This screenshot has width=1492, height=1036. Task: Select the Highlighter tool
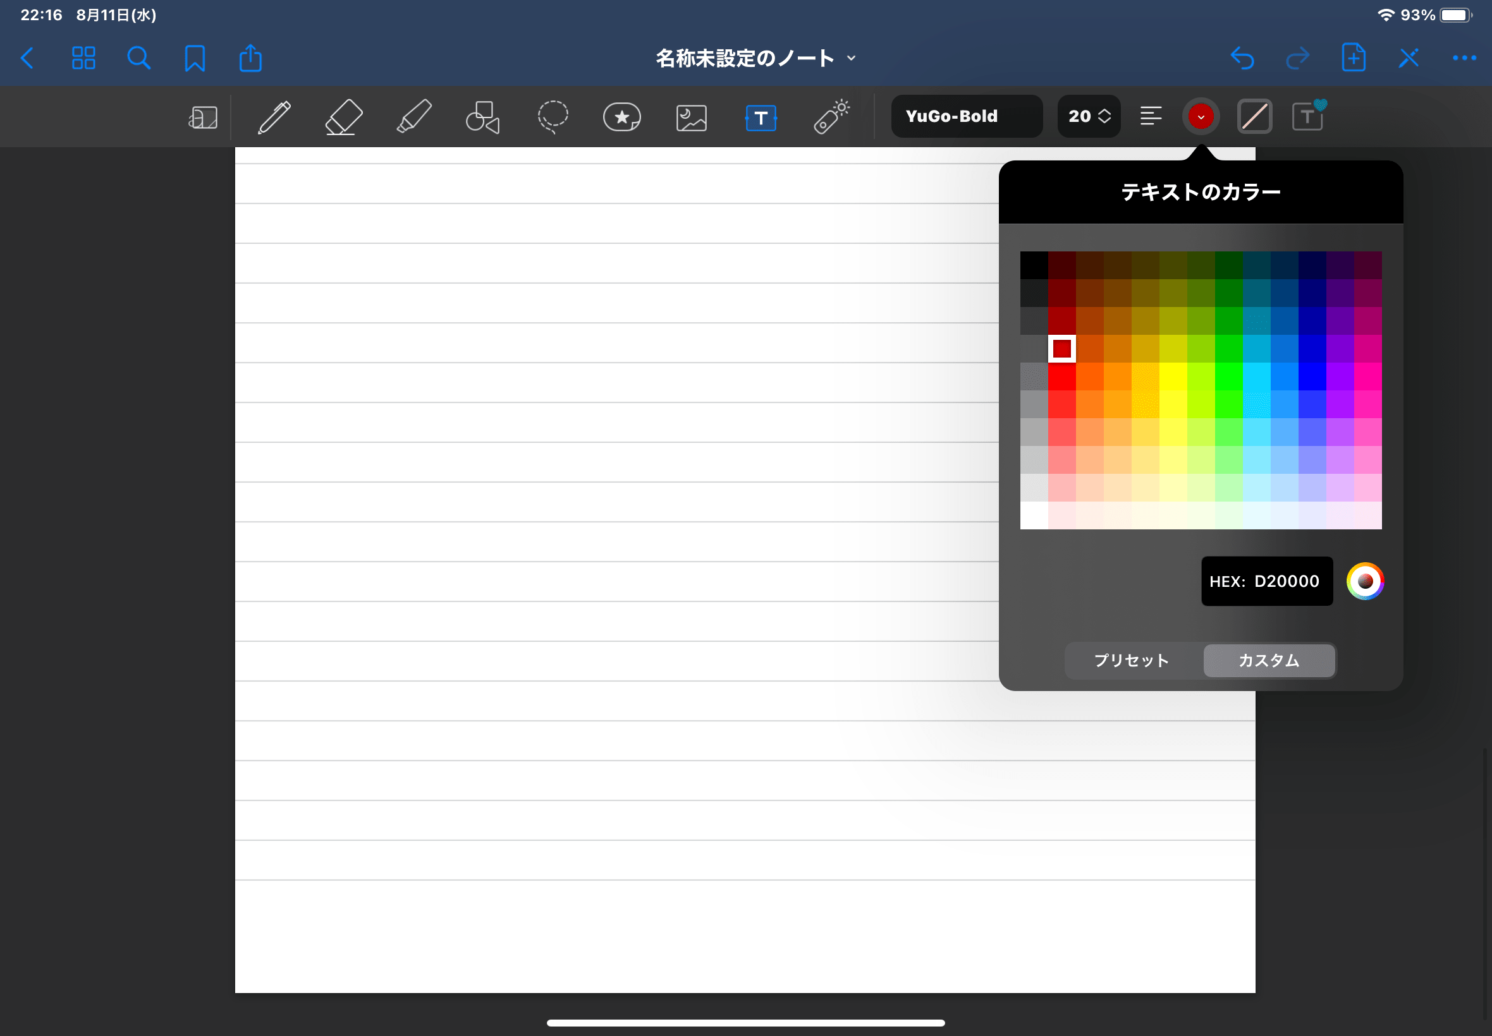(413, 117)
